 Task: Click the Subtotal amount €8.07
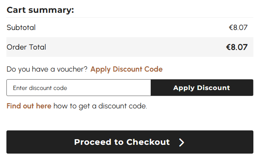point(238,28)
